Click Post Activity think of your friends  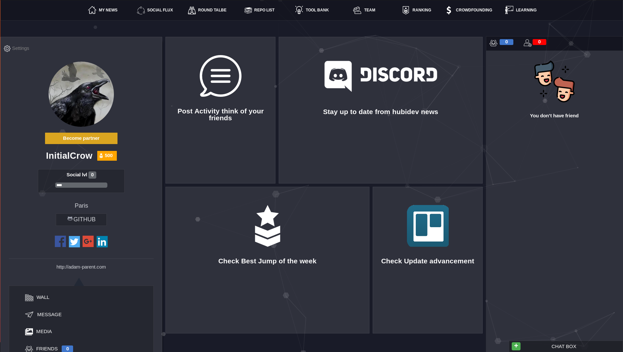pyautogui.click(x=221, y=115)
